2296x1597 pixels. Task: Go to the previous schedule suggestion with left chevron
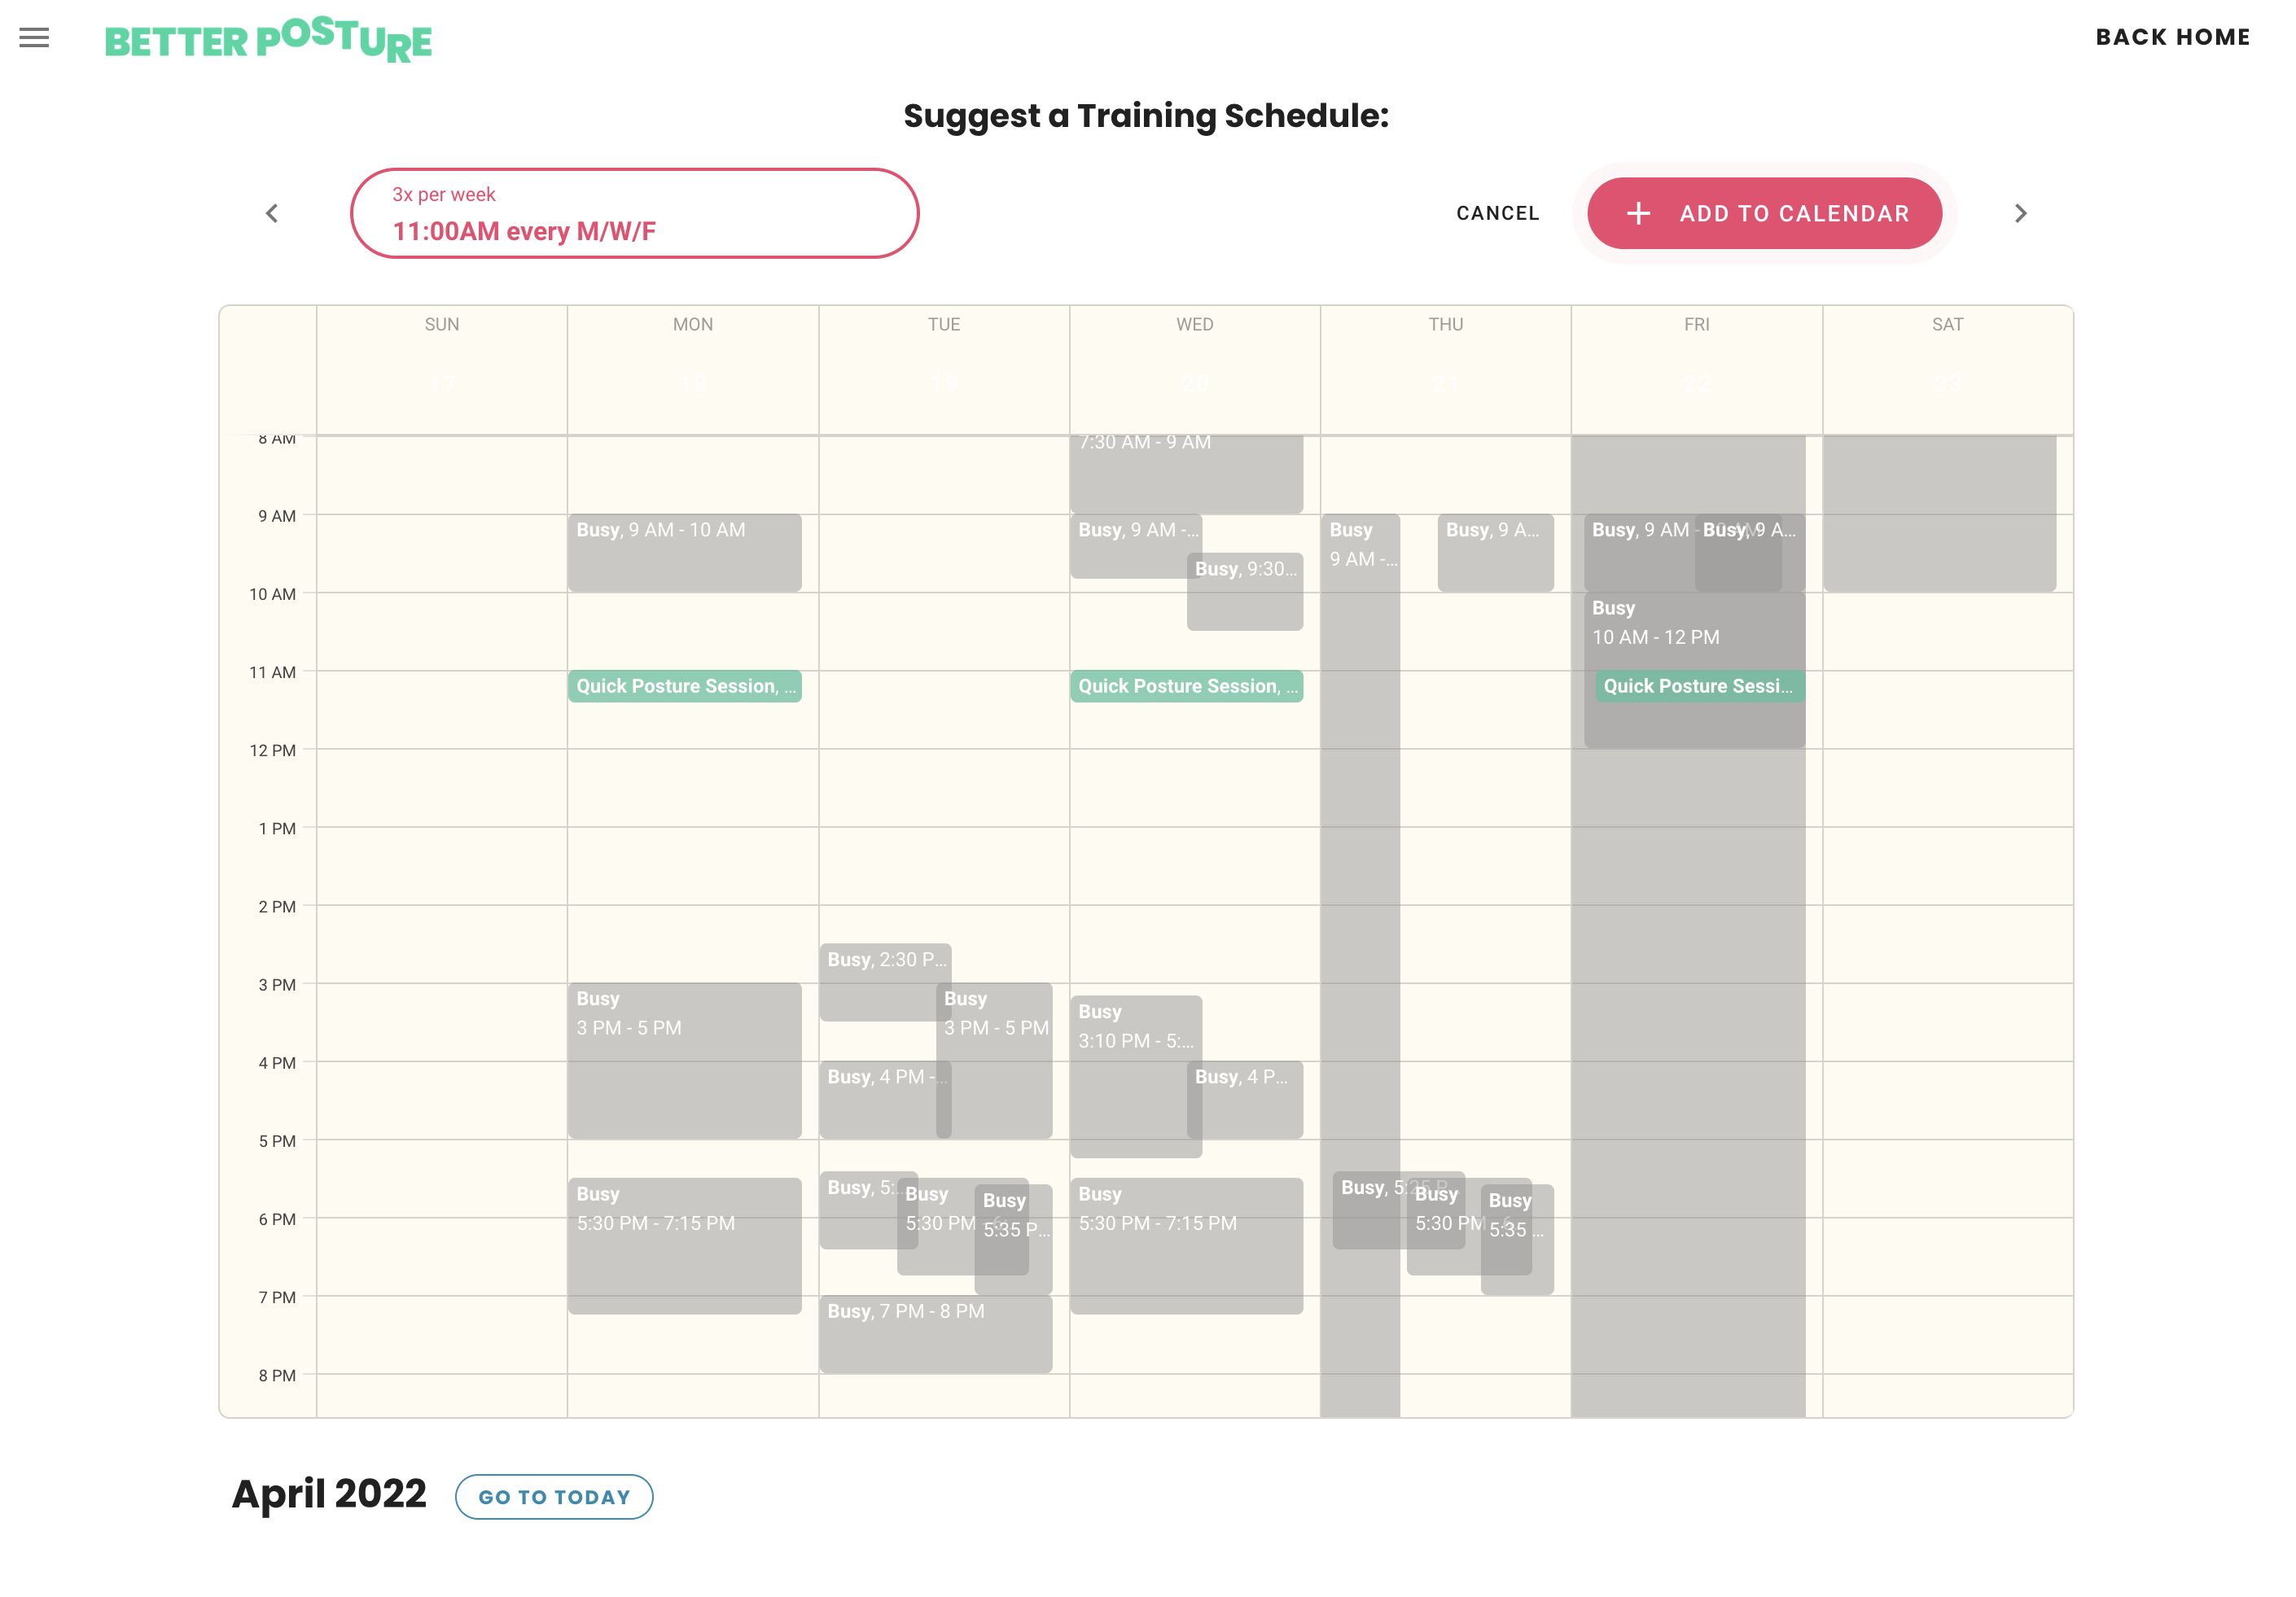tap(271, 213)
